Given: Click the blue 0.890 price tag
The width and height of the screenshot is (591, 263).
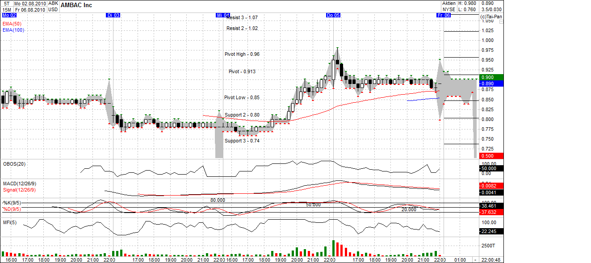Looking at the screenshot, I should click(491, 83).
